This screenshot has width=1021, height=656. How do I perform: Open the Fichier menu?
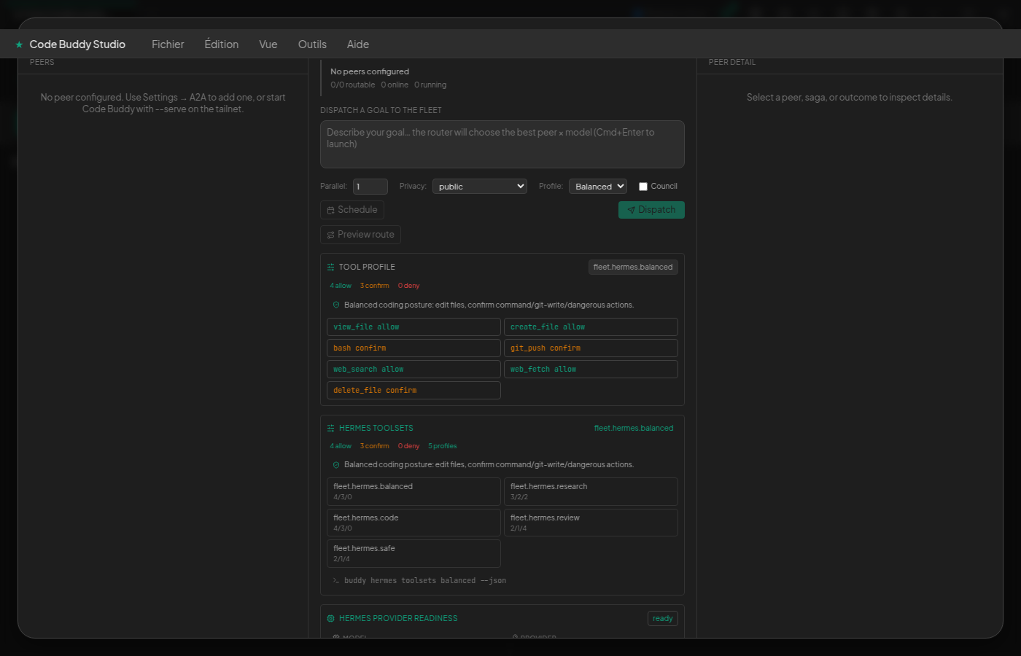click(x=168, y=44)
